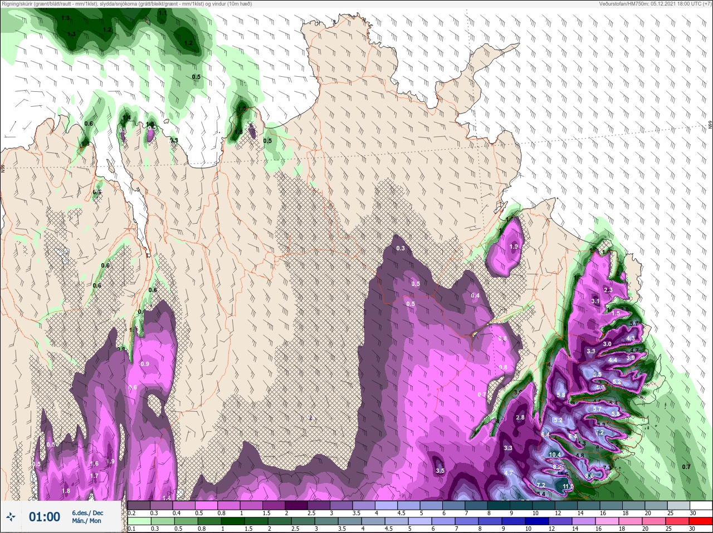Click the 01:00 forecast time display

[x=44, y=517]
